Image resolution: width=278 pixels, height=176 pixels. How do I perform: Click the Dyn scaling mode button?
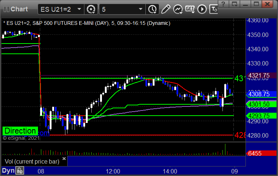[8, 171]
